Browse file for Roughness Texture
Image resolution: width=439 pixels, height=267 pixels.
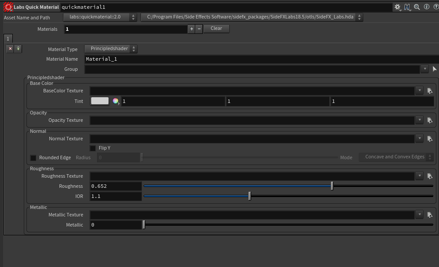[x=430, y=176]
